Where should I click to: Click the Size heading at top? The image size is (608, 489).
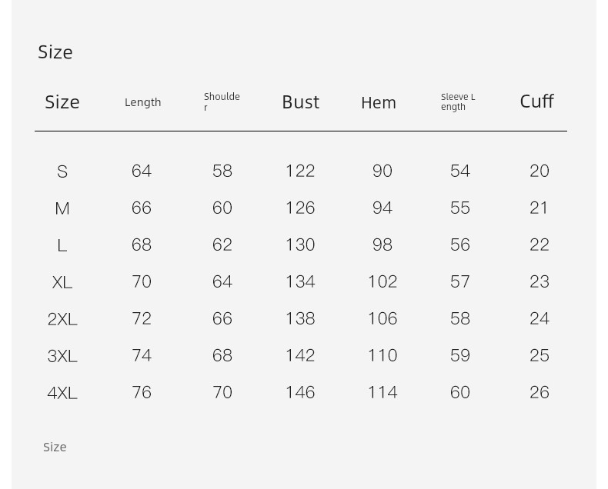point(55,52)
